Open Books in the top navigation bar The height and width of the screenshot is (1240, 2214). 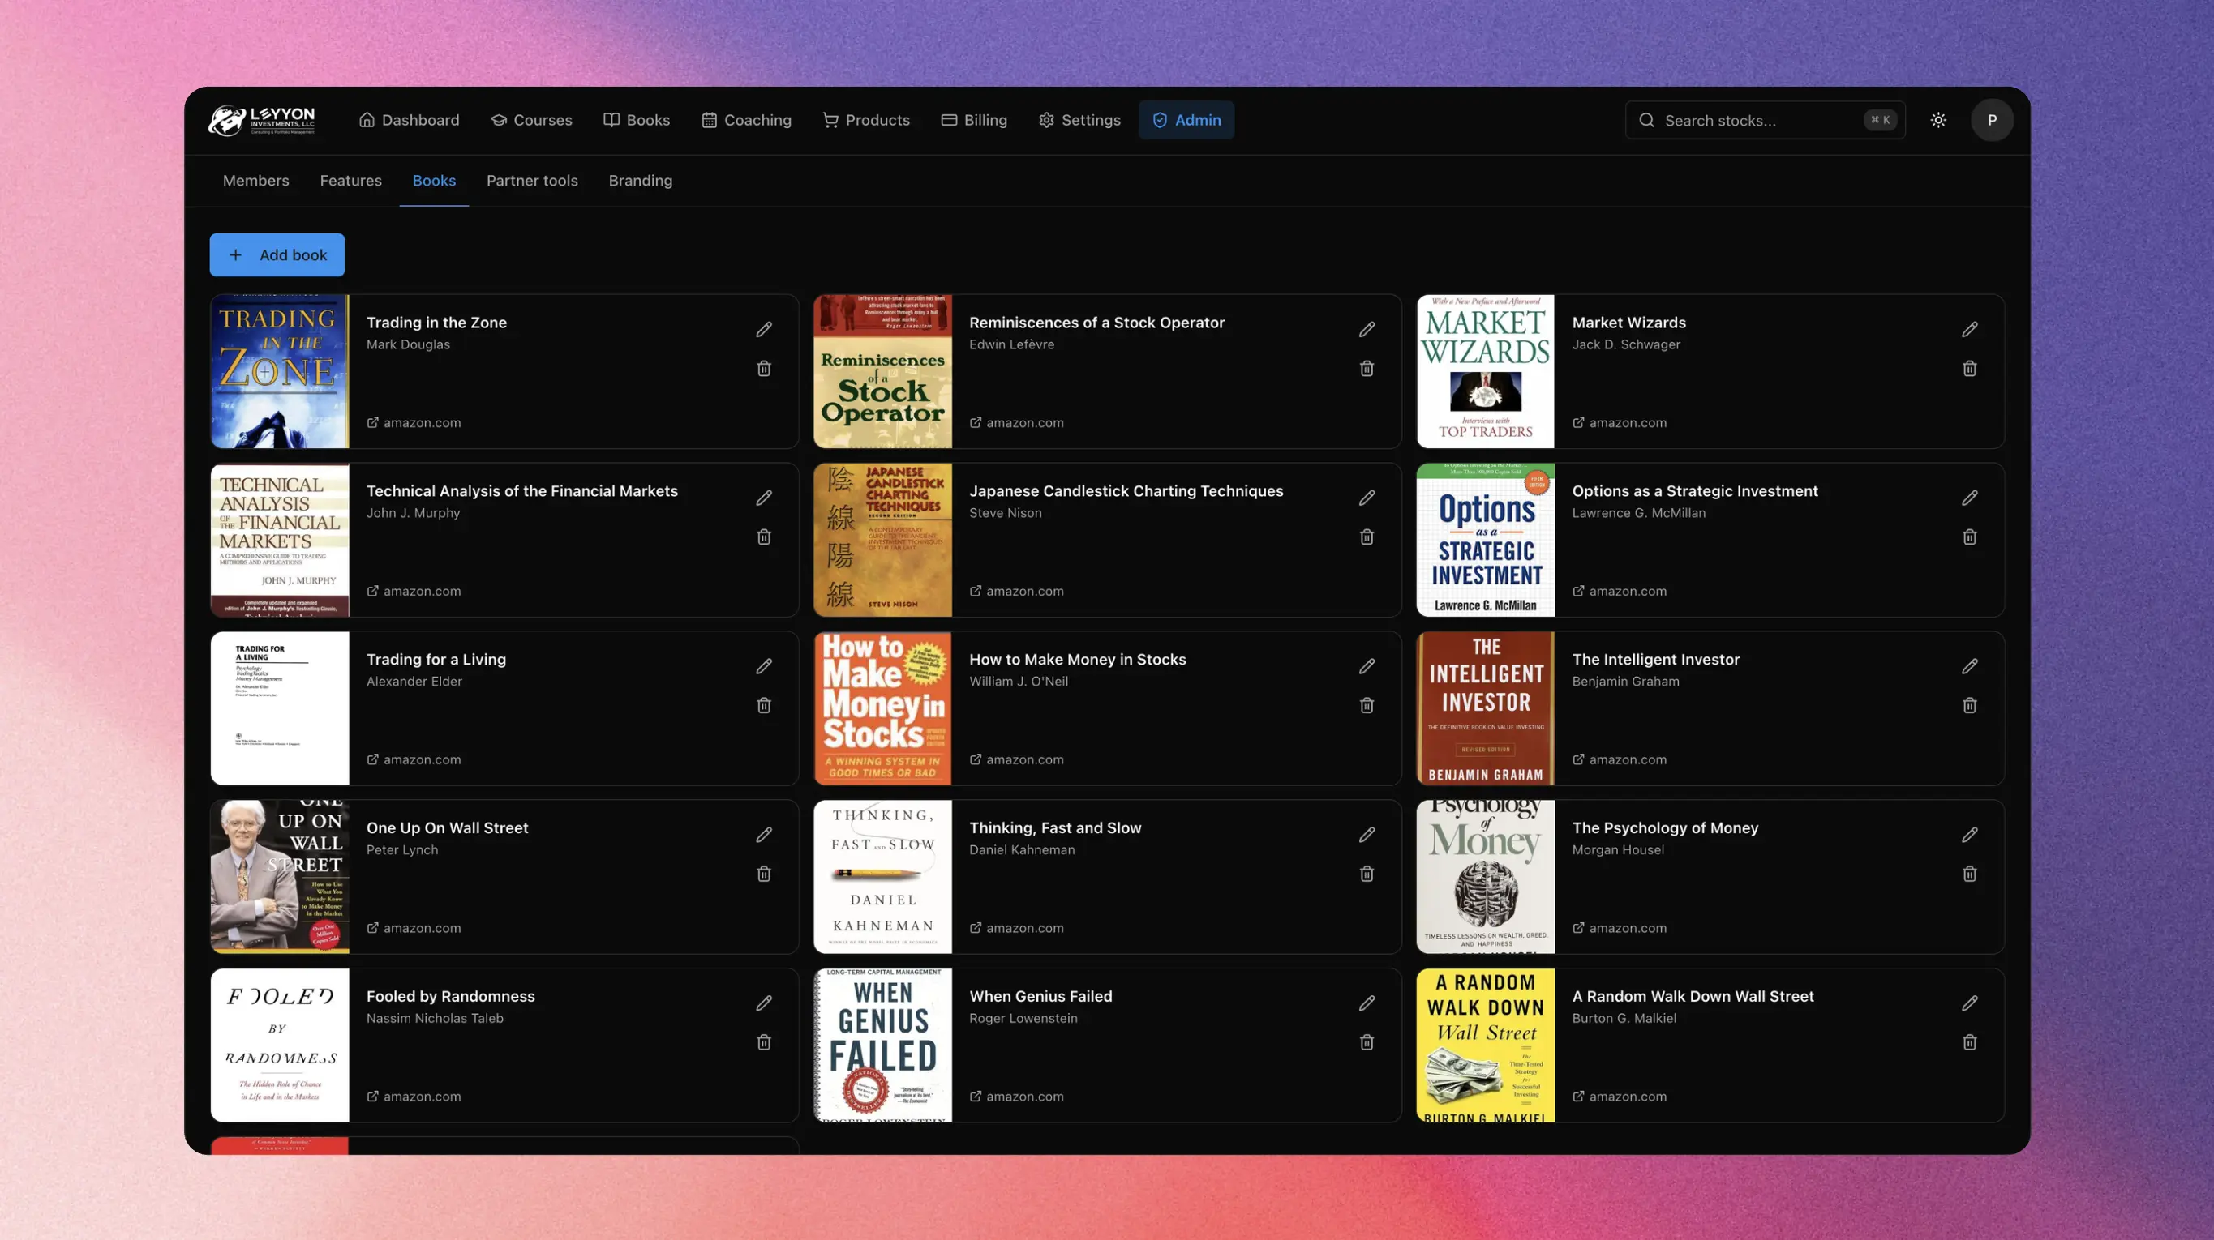tap(637, 120)
